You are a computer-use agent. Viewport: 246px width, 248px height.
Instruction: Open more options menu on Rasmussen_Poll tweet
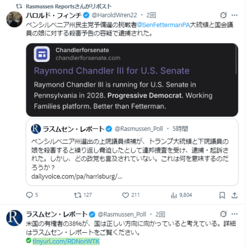tap(235, 214)
